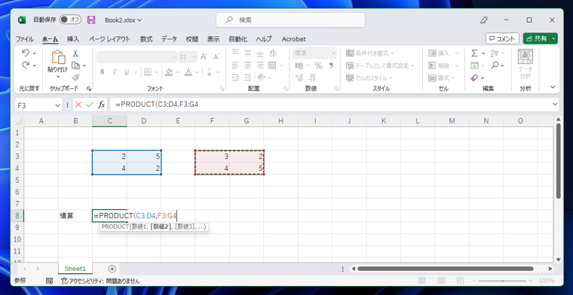This screenshot has height=295, width=573.
Task: Click the save disk icon
Action: 91,20
